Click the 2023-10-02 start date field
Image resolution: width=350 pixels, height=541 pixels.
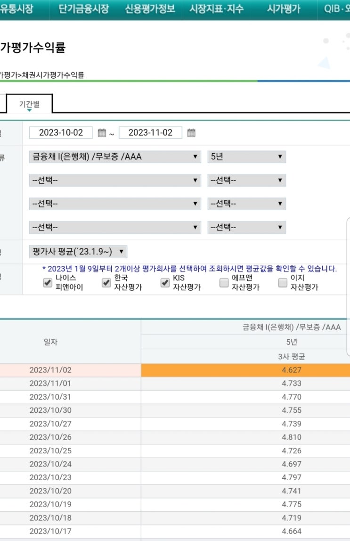point(61,132)
